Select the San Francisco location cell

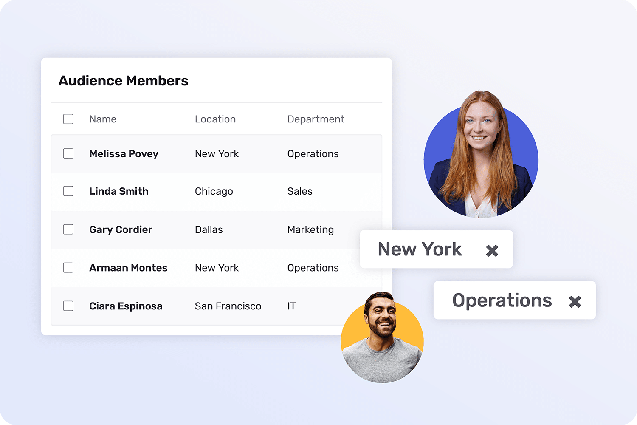pyautogui.click(x=228, y=306)
